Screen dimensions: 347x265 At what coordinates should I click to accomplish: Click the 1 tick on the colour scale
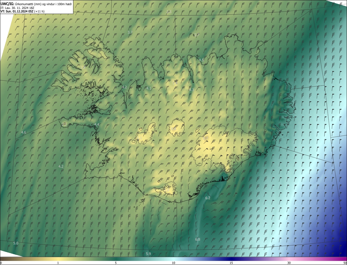tap(58, 263)
